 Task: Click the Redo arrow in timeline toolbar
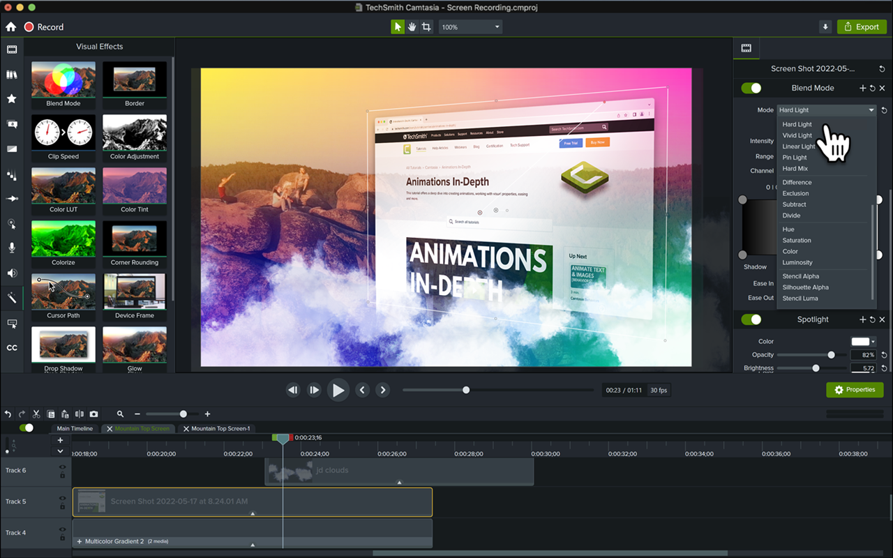[x=22, y=414]
